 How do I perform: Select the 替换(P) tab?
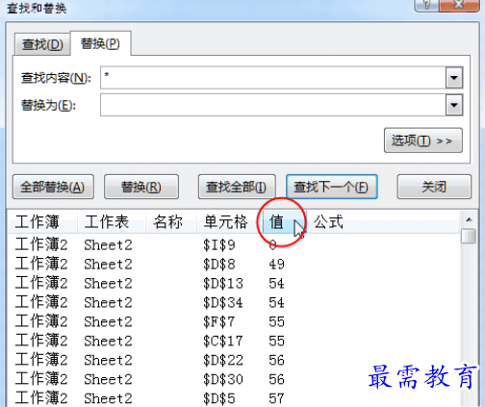[100, 43]
